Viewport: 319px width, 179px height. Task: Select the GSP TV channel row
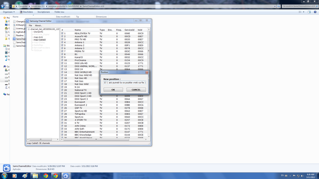click(104, 108)
